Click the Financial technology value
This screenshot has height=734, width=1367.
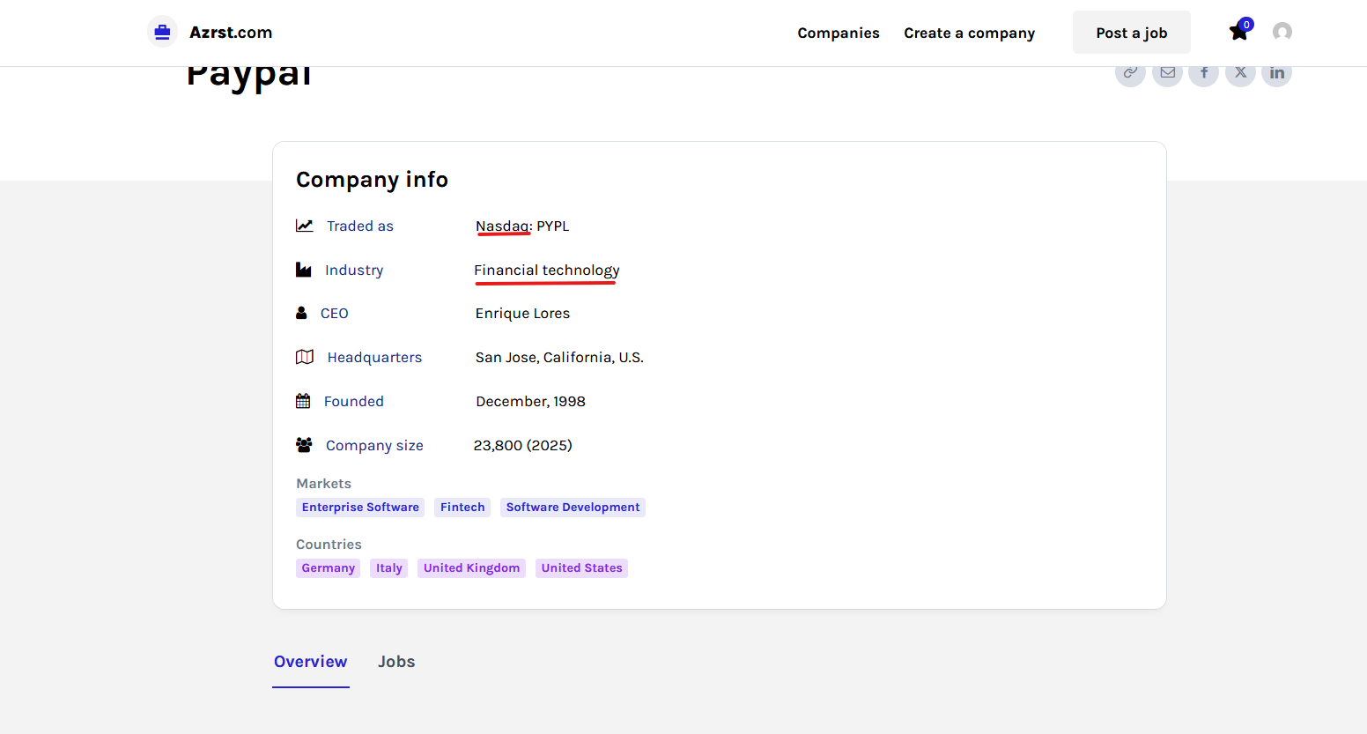click(547, 271)
